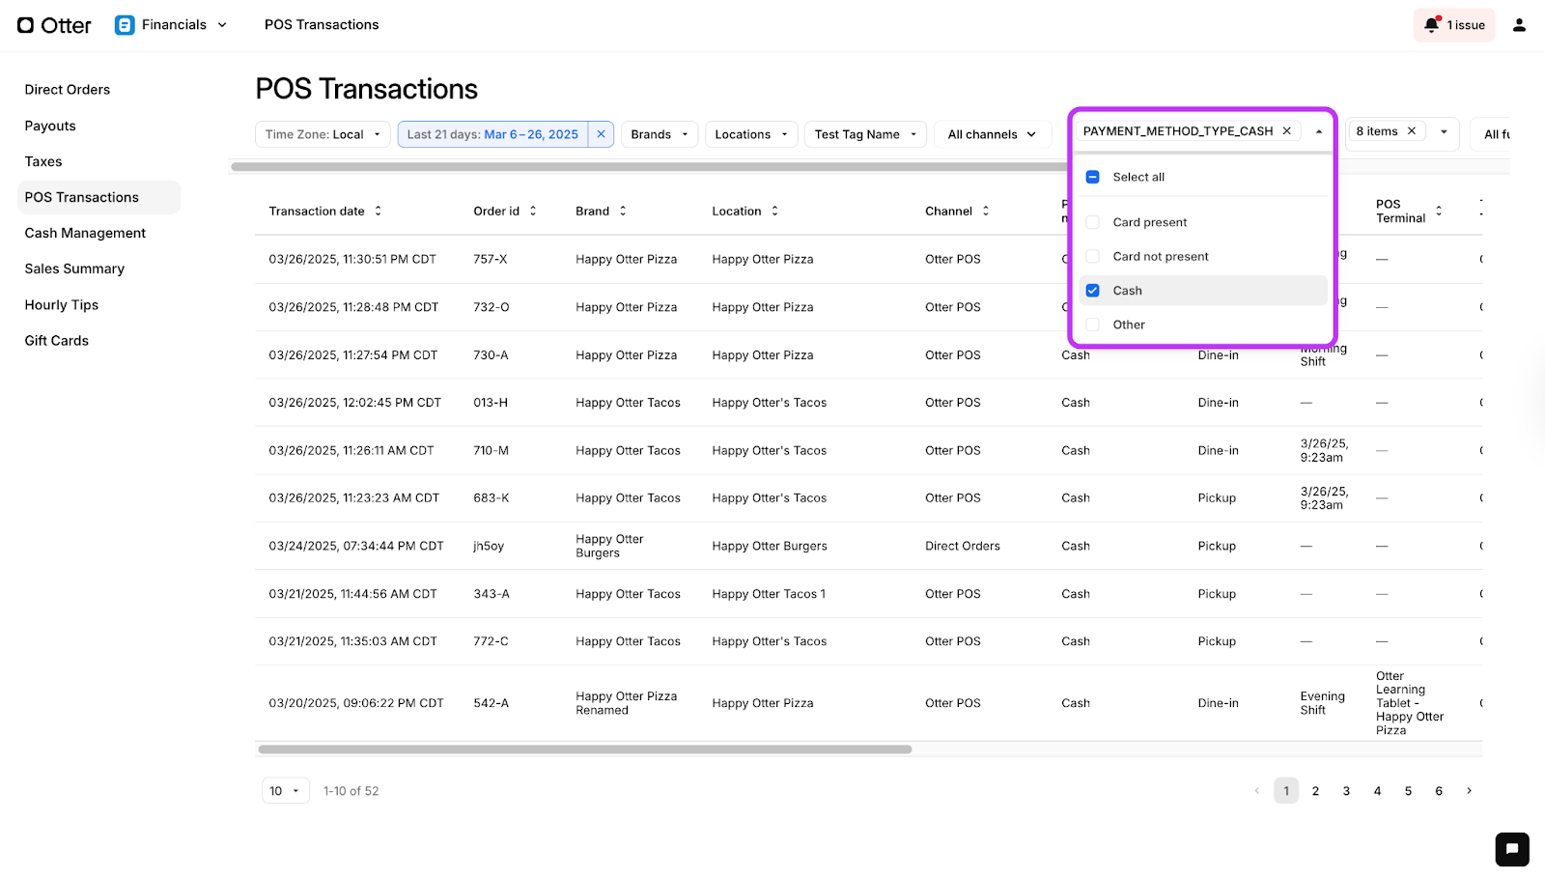This screenshot has height=877, width=1545.
Task: Expand the 8 items dropdown arrow
Action: click(1444, 131)
